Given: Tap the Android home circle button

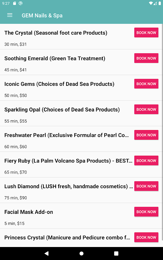Looking at the screenshot, I should click(x=81, y=253).
